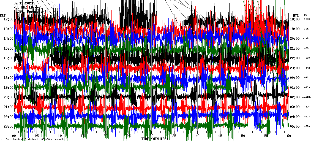Click the 05:00 UTC row label

click(294, 126)
